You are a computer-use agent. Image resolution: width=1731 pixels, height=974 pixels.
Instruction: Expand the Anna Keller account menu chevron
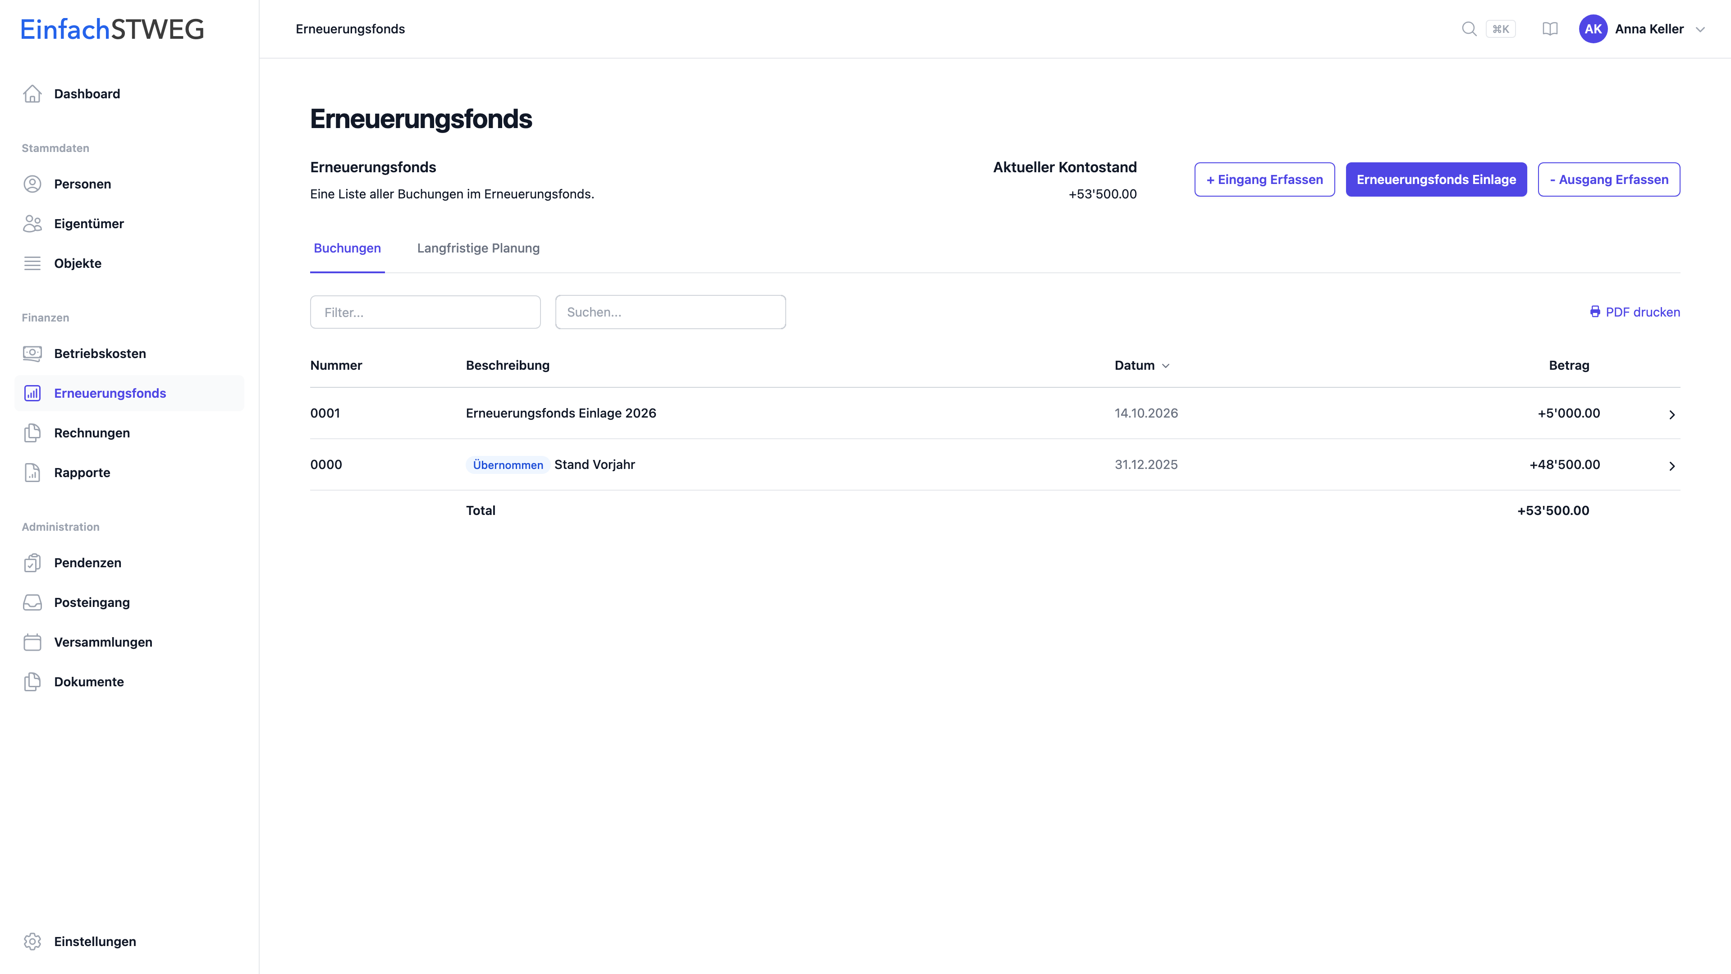(x=1700, y=30)
